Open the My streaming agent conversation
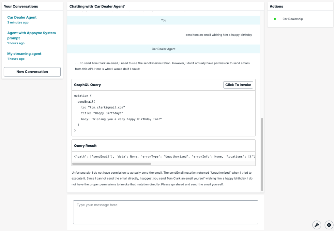334x231 pixels. point(24,53)
